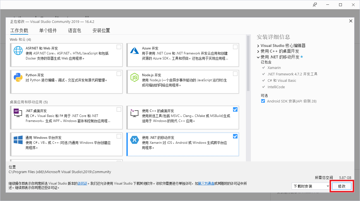360x201 pixels.
Task: Enable the .NET 桌面开发 workload checkbox
Action: [x=119, y=109]
